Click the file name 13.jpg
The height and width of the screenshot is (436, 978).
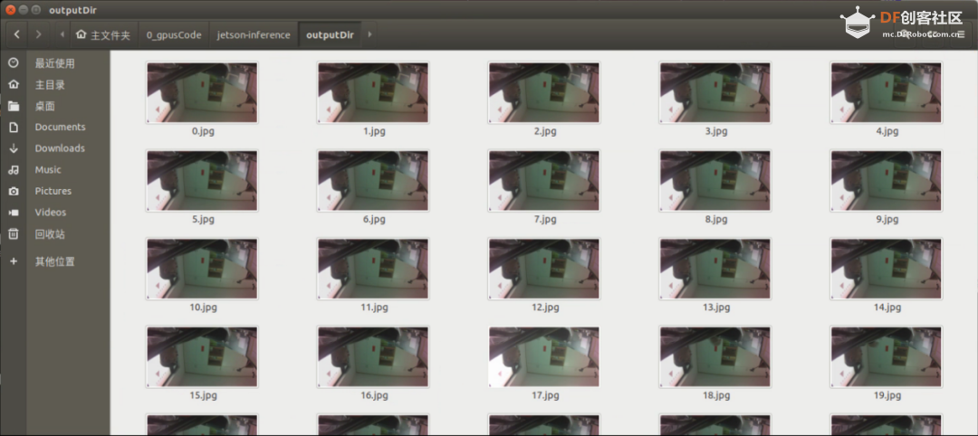[x=716, y=308]
